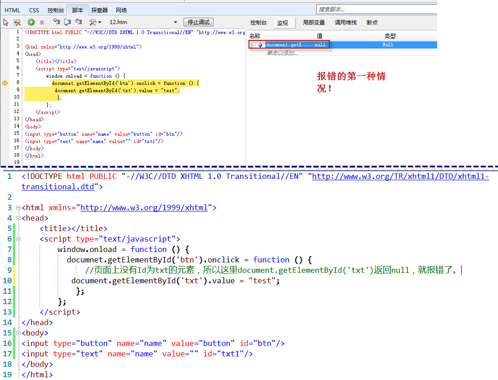Resume execution with the green continue icon

pos(31,22)
